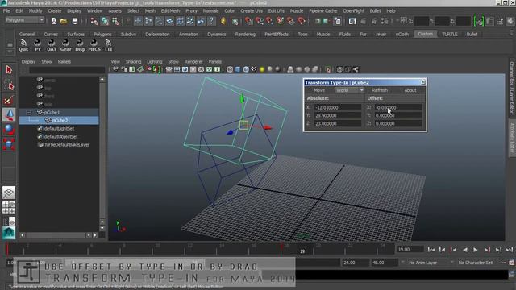Switch to the Rendering shelf tab
Viewport: 516px width, 290px height.
245,34
